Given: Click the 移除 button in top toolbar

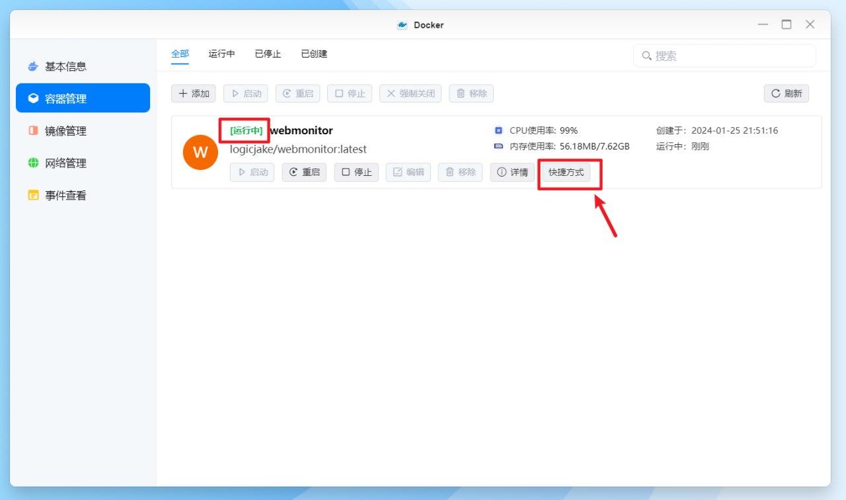Looking at the screenshot, I should (471, 93).
